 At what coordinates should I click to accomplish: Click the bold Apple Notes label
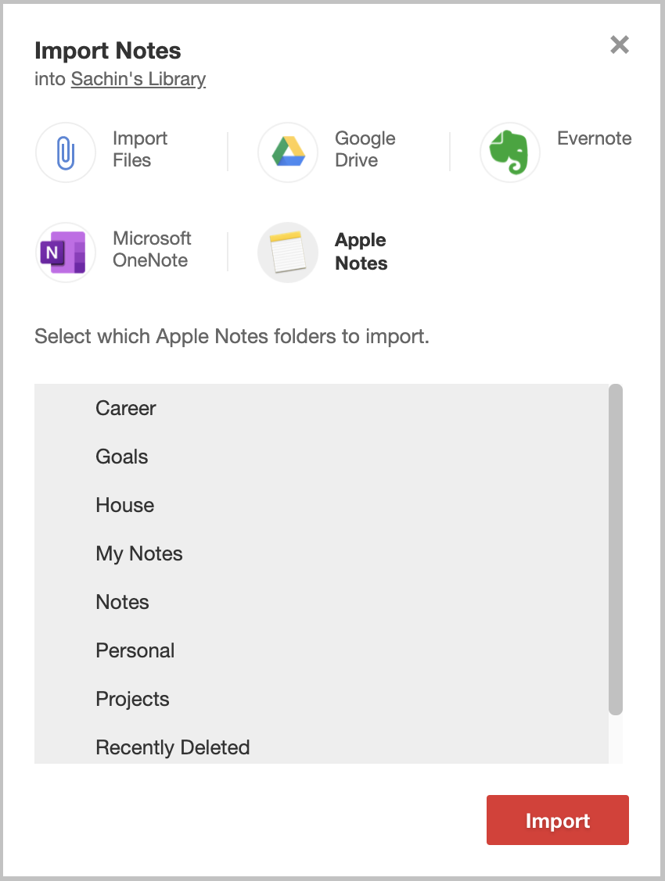pyautogui.click(x=361, y=252)
